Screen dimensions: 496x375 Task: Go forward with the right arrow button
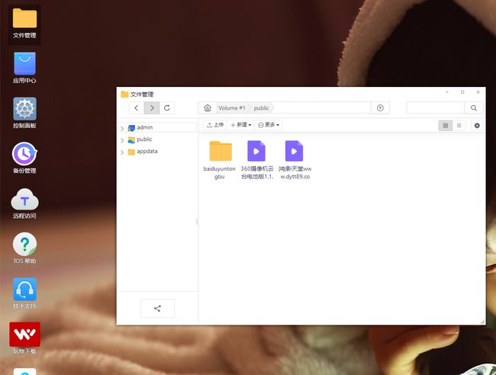pyautogui.click(x=152, y=108)
